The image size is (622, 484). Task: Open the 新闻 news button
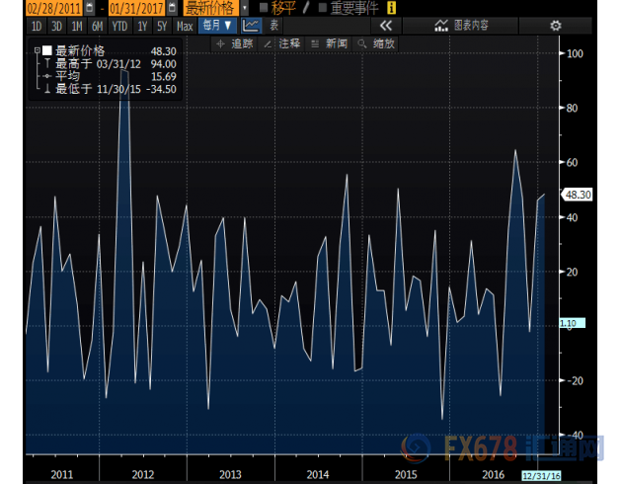click(x=329, y=43)
